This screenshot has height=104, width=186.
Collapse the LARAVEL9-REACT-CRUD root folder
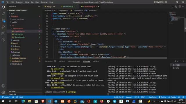(x=18, y=10)
